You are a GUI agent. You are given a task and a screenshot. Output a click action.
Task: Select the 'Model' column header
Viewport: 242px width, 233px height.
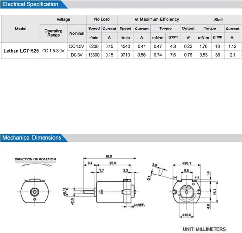21,29
